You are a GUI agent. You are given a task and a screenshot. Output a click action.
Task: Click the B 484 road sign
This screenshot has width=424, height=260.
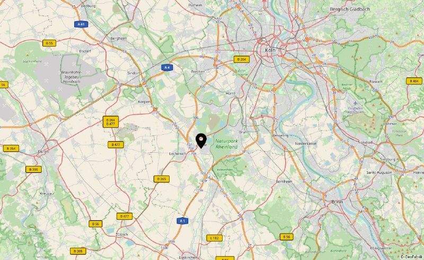coord(414,81)
